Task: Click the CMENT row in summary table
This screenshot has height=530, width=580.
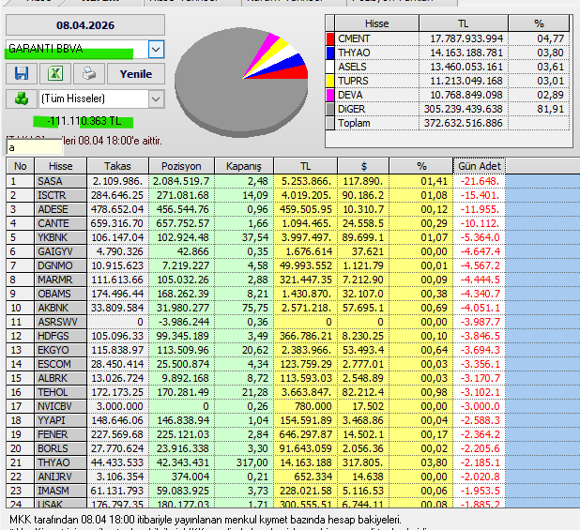Action: [x=448, y=38]
